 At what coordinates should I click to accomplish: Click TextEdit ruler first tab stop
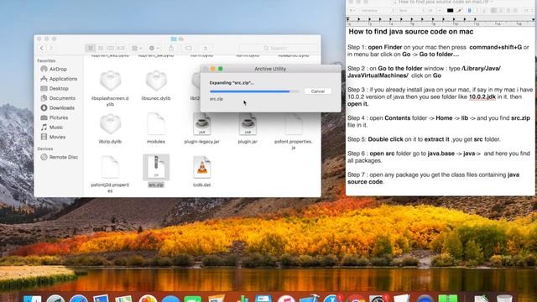(x=358, y=19)
